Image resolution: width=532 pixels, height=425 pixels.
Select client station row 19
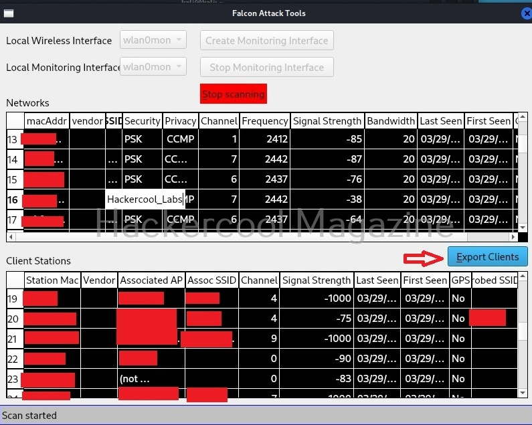pyautogui.click(x=15, y=299)
